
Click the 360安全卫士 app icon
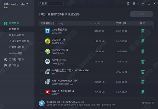pyautogui.click(x=48, y=41)
